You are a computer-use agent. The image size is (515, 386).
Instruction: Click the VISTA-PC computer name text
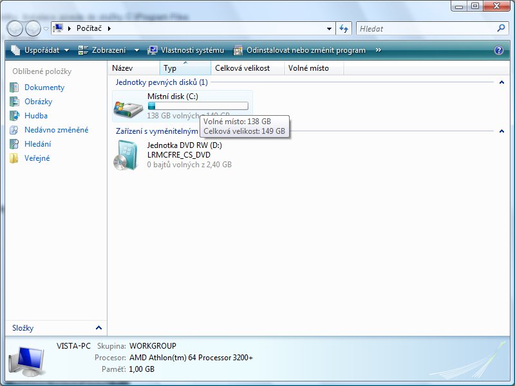pyautogui.click(x=73, y=346)
